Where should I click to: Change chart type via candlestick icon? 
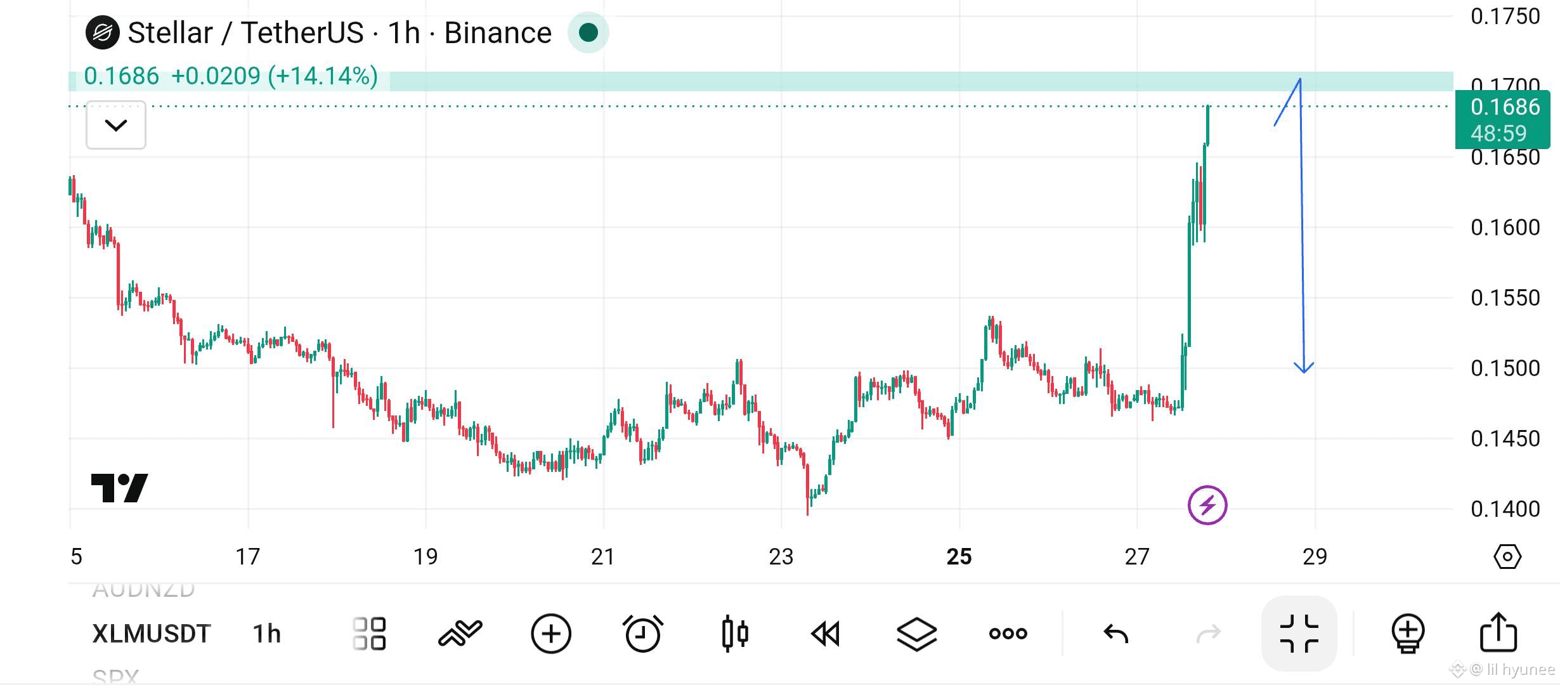click(x=735, y=634)
